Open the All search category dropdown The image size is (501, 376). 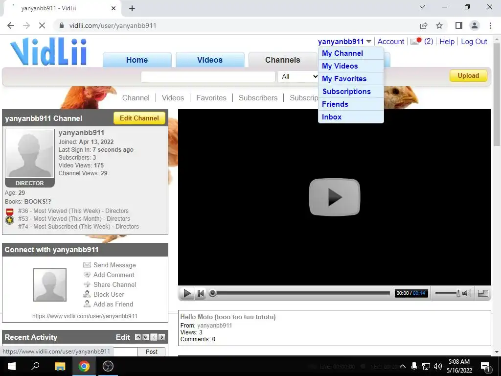coord(298,76)
